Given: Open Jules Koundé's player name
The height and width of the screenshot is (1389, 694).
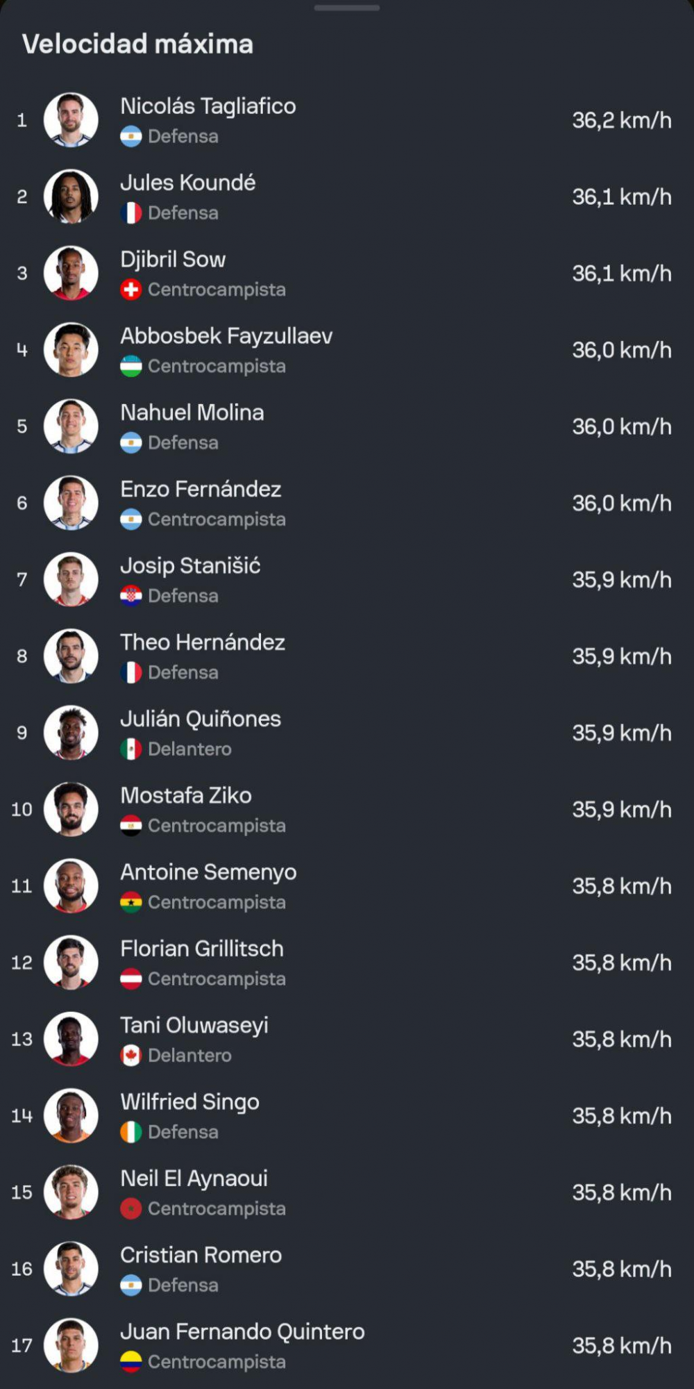Looking at the screenshot, I should click(188, 183).
